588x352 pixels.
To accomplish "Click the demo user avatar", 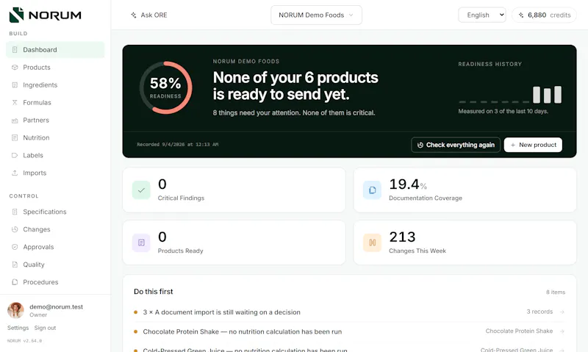I will (x=15, y=310).
